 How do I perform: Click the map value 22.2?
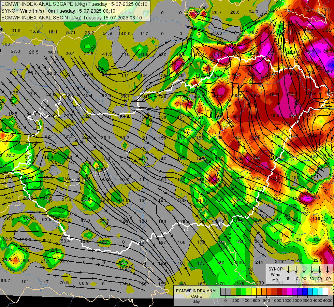tap(11, 156)
